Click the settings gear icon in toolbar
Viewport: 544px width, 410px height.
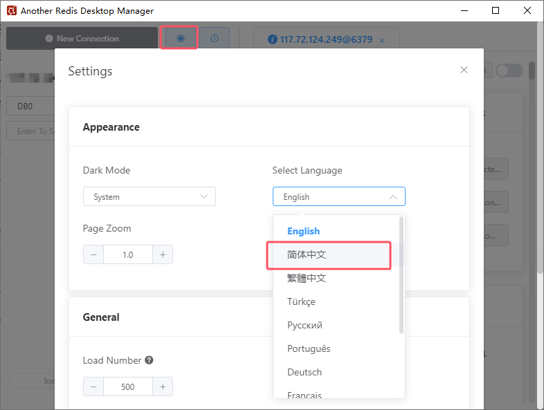(180, 38)
